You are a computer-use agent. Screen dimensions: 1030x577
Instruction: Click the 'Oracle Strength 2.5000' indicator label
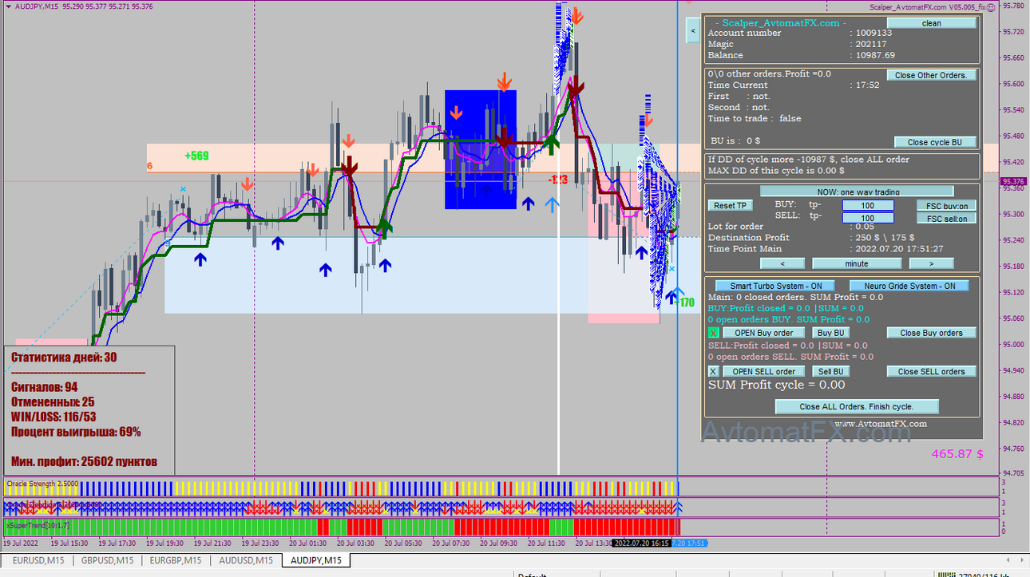coord(42,483)
